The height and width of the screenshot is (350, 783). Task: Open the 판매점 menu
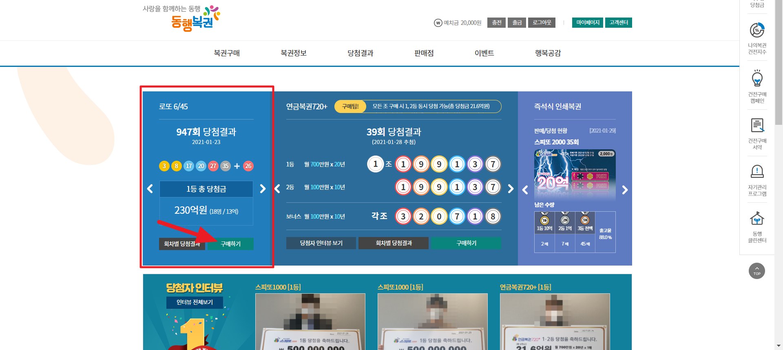pos(424,53)
